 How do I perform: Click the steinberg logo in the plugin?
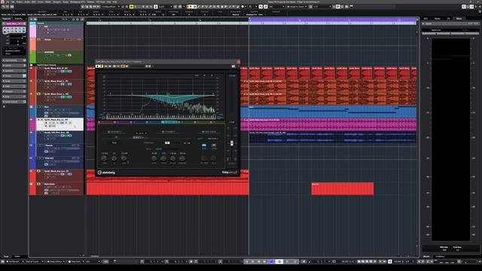pos(106,172)
